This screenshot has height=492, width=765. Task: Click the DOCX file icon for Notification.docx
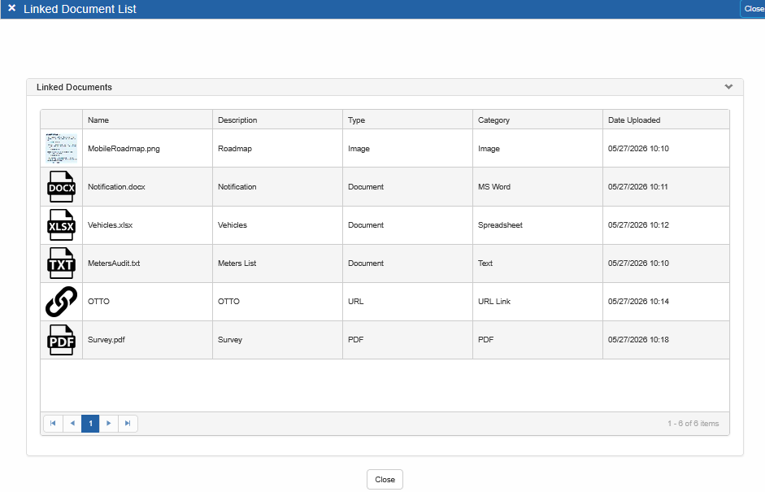point(62,187)
